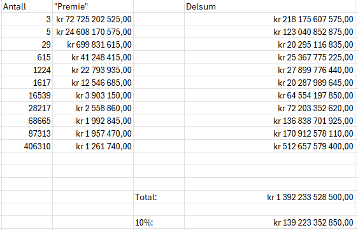Screen dimensions: 358x230
Task: Select the 10% value kr 139 223 352 850,00
Action: point(269,222)
